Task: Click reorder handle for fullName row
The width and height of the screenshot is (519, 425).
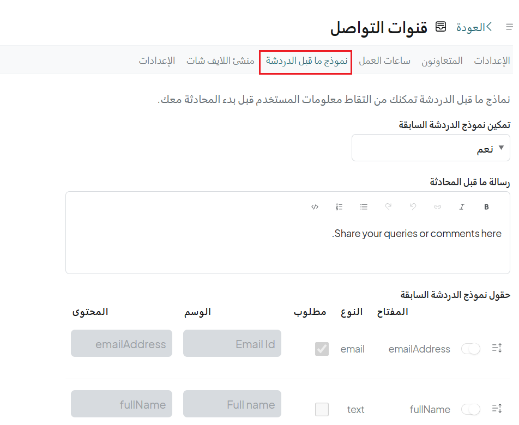Action: [497, 409]
